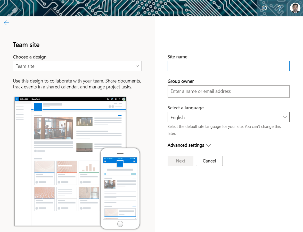Click the Advanced settings chevron arrow
Screen dimensions: 303x232
coord(208,145)
